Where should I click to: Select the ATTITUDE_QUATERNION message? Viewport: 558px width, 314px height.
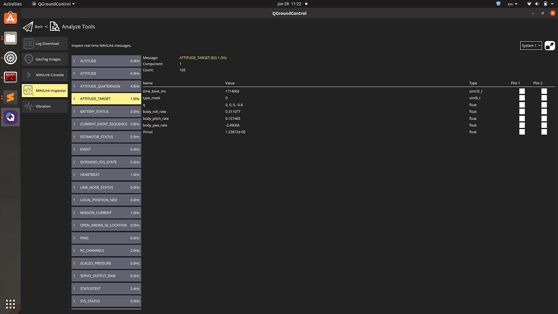click(106, 86)
